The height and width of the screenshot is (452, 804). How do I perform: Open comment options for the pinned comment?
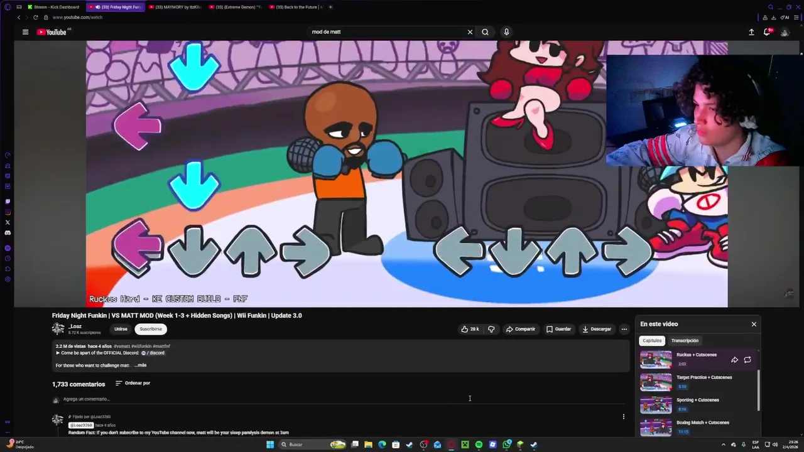(623, 416)
